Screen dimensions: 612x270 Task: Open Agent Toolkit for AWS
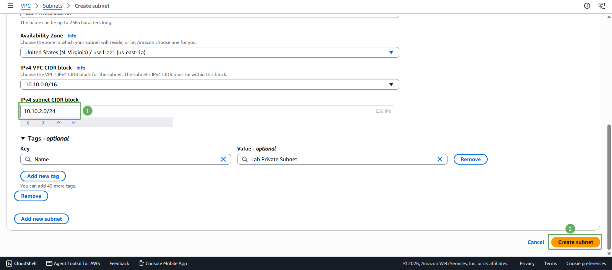point(73,264)
